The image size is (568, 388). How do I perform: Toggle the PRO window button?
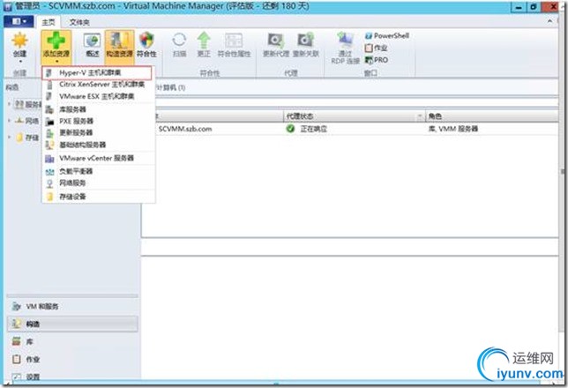coord(376,60)
